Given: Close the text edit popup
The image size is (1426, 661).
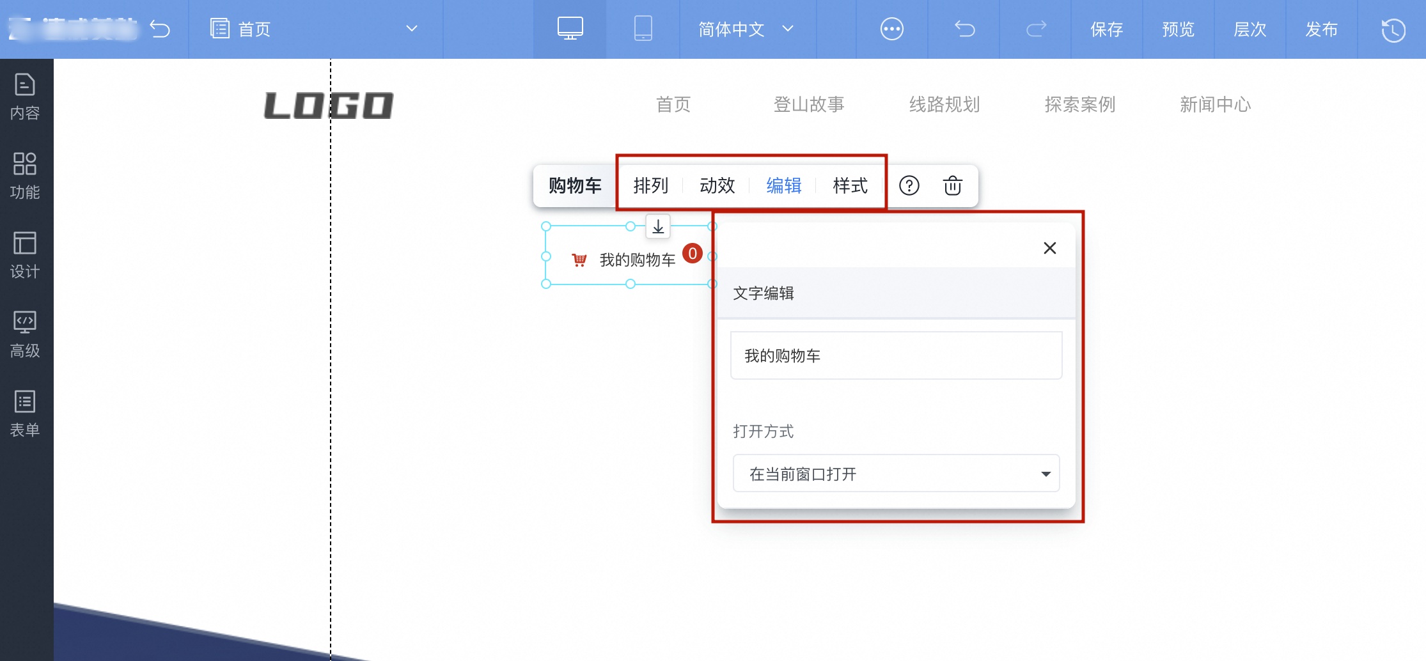Looking at the screenshot, I should (x=1050, y=248).
